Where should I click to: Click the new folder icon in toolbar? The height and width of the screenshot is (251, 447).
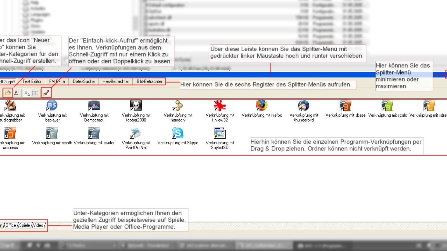(x=8, y=93)
